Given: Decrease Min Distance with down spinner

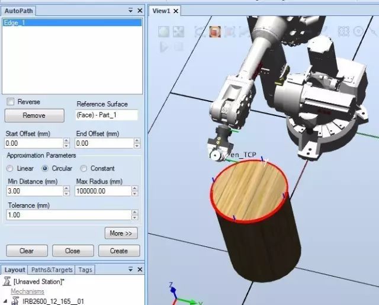Looking at the screenshot, I should [66, 194].
